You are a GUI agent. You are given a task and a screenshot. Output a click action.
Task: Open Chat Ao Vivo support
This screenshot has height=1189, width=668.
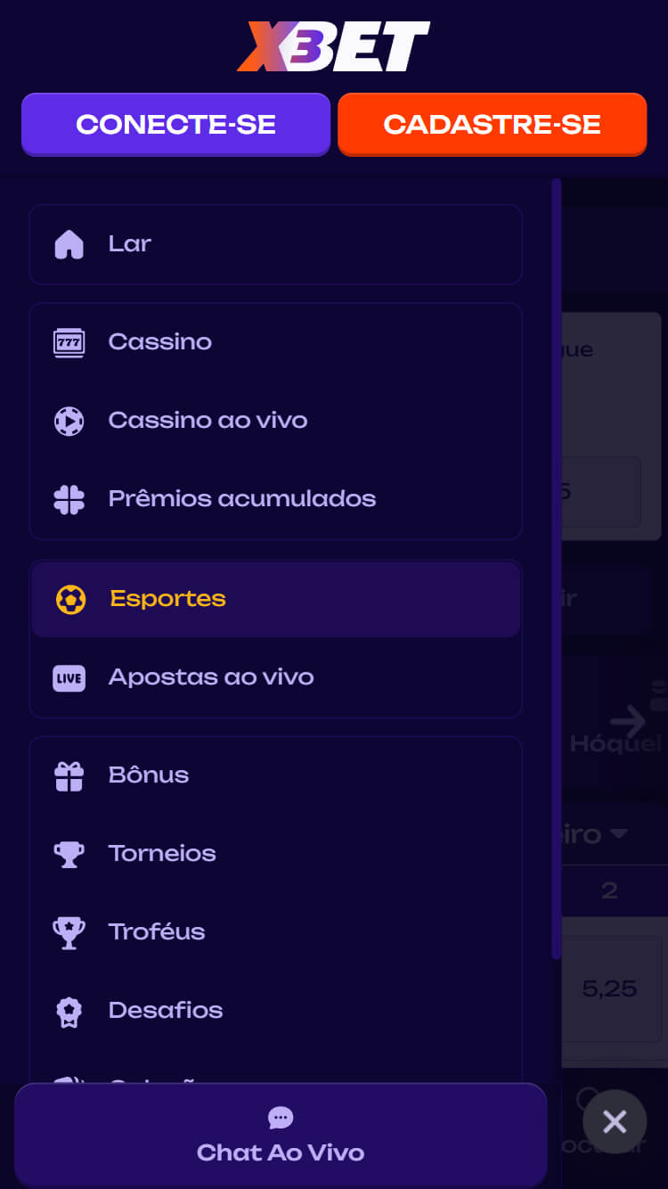click(x=281, y=1136)
